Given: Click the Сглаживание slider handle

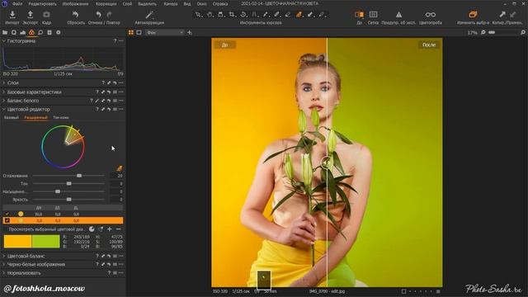Looking at the screenshot, I should (x=79, y=176).
